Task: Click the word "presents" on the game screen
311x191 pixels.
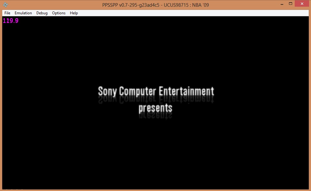Action: coord(155,108)
